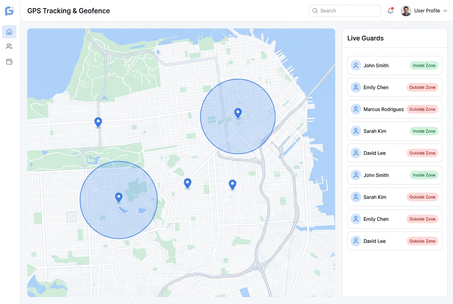
Task: Click the app logo in the sidebar
Action: click(x=9, y=11)
